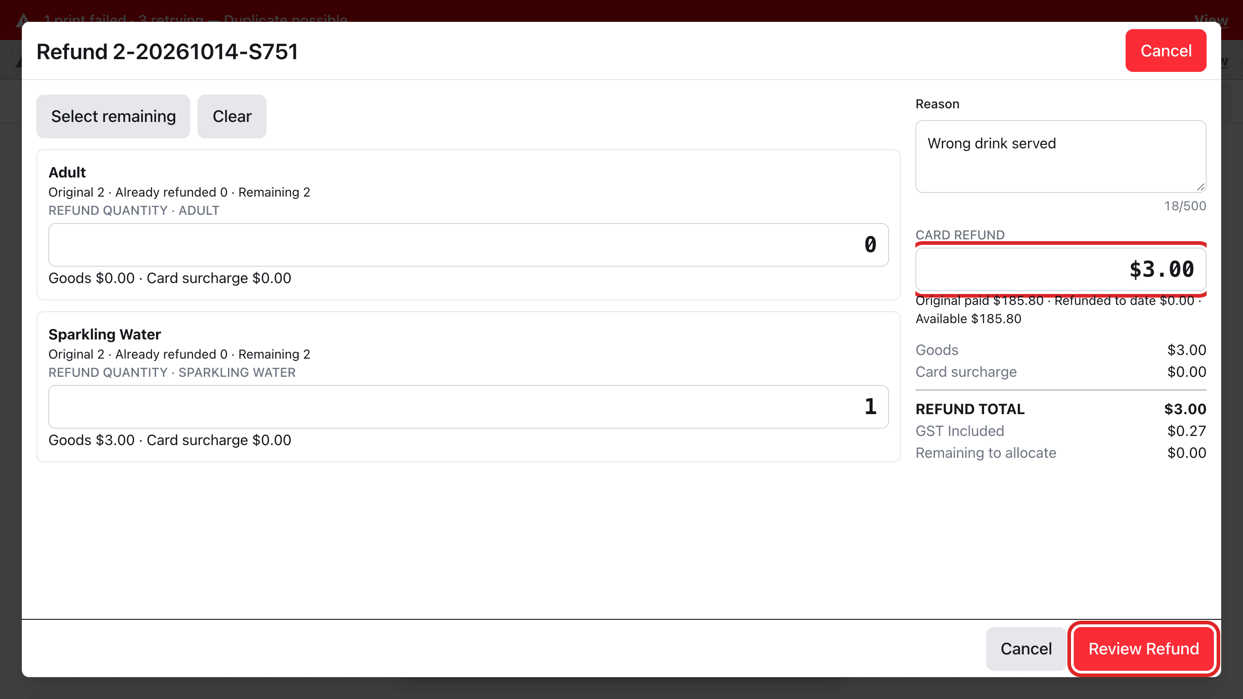Click the Sparkling Water refund quantity field
Screen dimensions: 1243x699
tap(468, 406)
